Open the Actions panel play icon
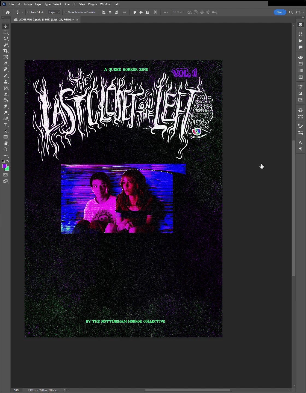306x393 pixels. click(x=301, y=41)
